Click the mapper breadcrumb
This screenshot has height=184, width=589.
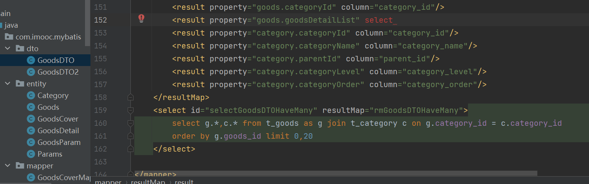coord(108,182)
